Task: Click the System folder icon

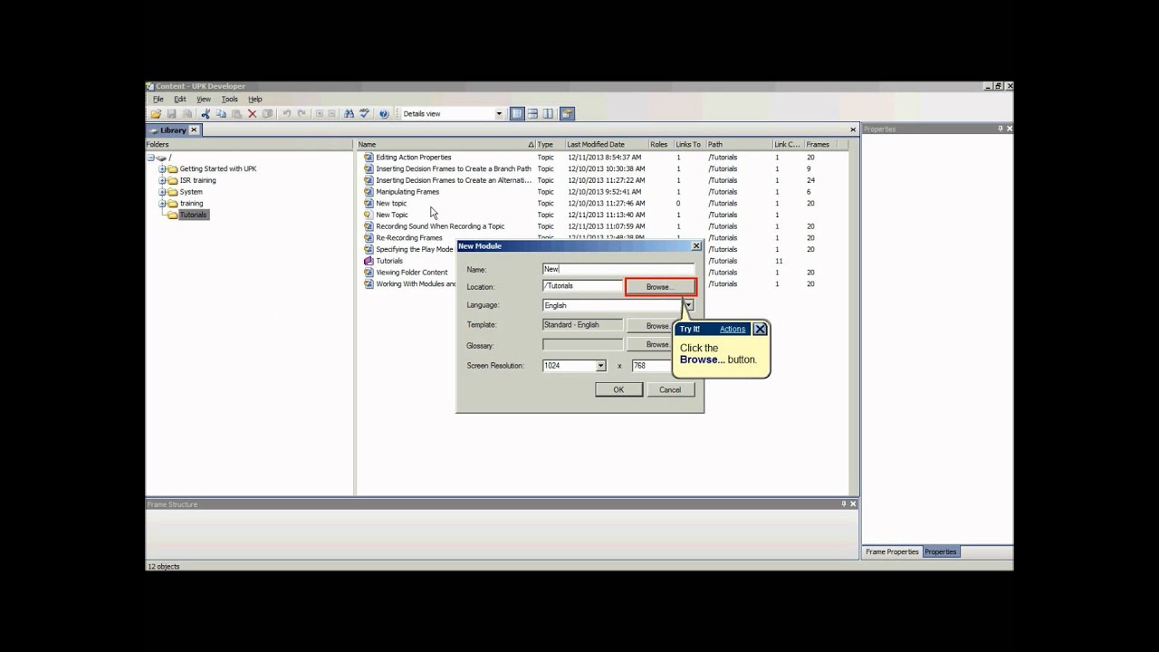Action: 173,192
